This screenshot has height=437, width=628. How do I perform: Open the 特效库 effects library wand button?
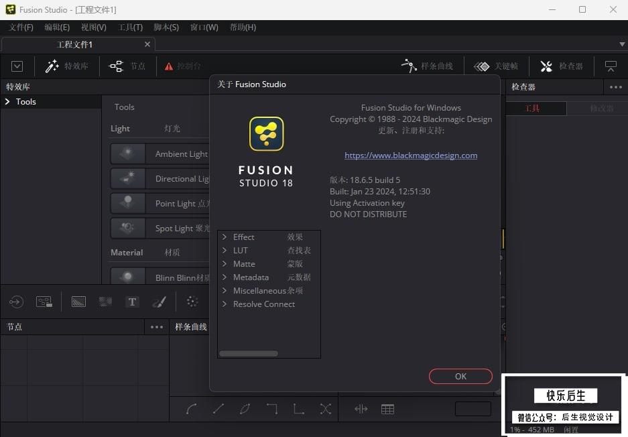tap(67, 66)
